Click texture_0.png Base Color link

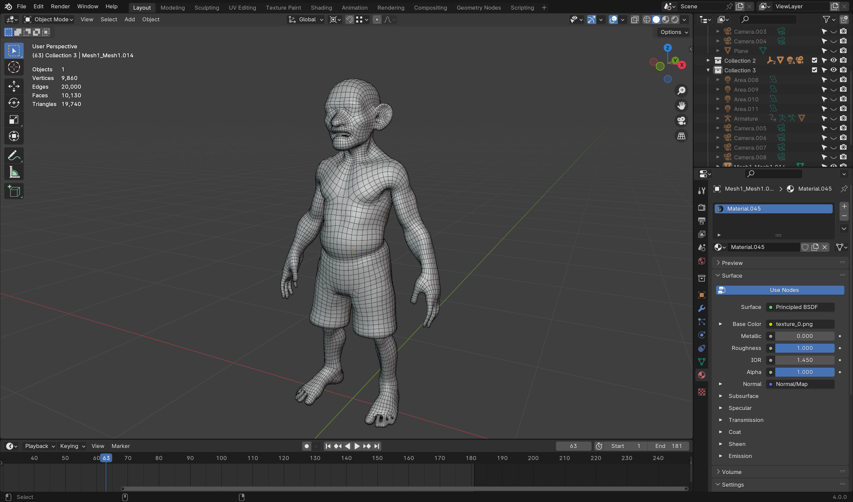coord(800,324)
